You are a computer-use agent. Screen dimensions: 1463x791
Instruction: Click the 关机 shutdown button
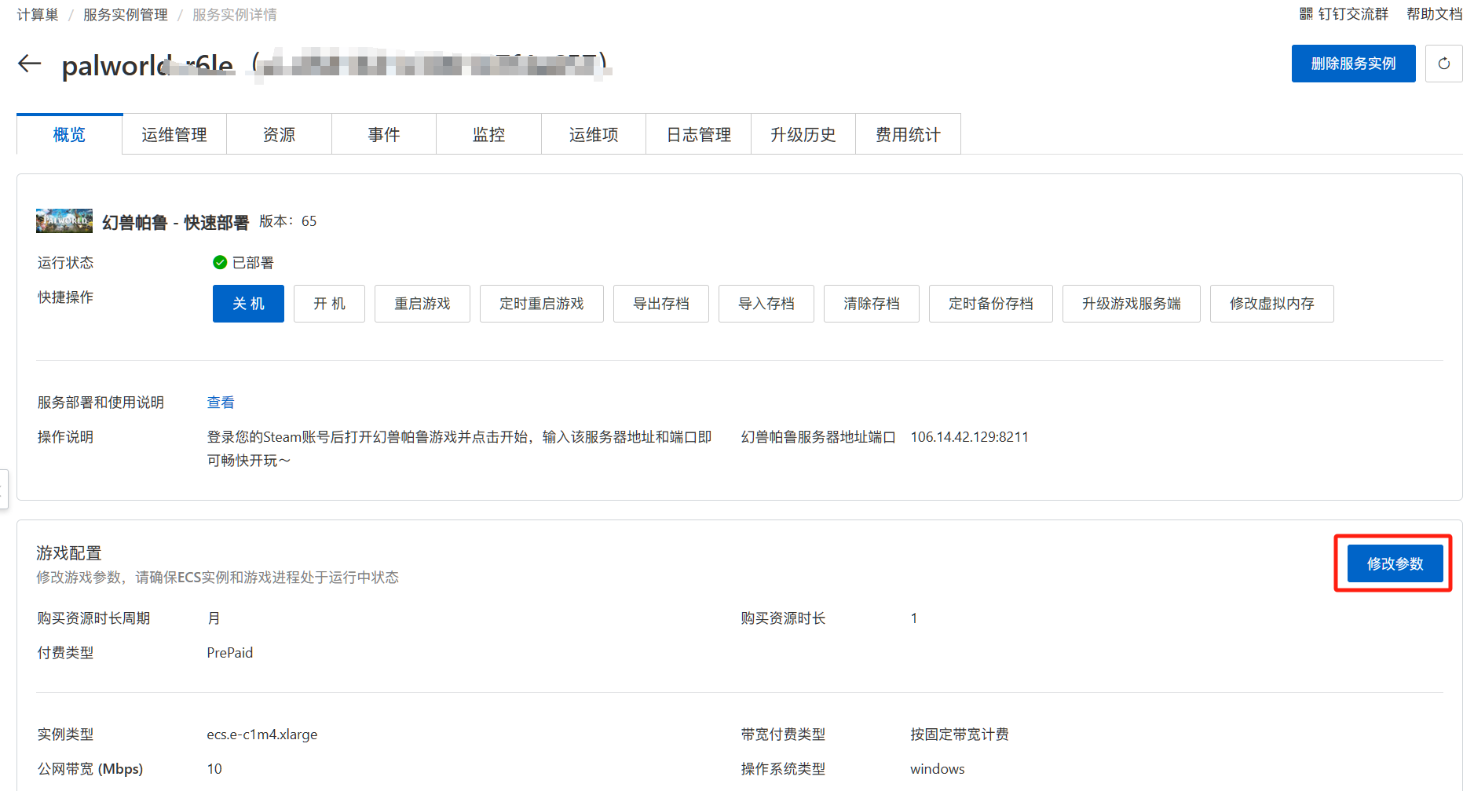248,304
